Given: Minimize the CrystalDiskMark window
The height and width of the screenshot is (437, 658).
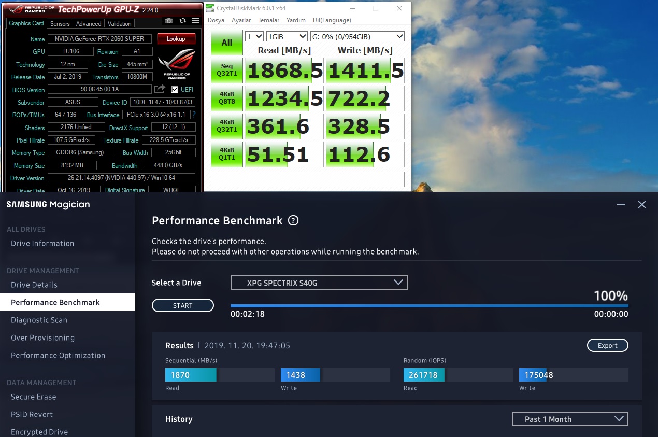Looking at the screenshot, I should coord(352,8).
